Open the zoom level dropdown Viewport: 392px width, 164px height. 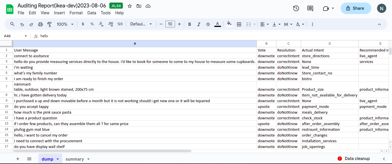(x=65, y=24)
